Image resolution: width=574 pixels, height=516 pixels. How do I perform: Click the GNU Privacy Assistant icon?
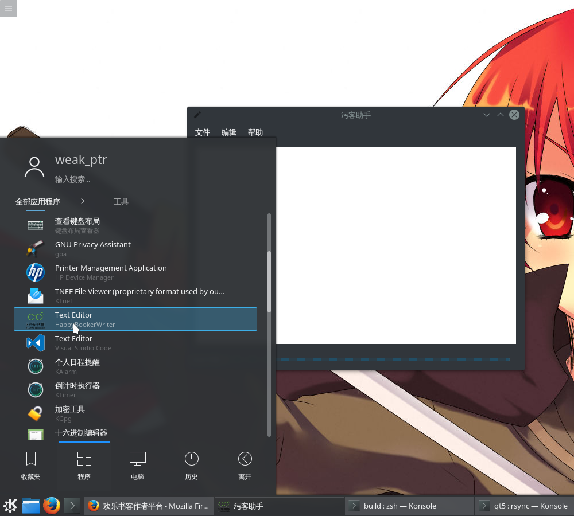pyautogui.click(x=36, y=249)
